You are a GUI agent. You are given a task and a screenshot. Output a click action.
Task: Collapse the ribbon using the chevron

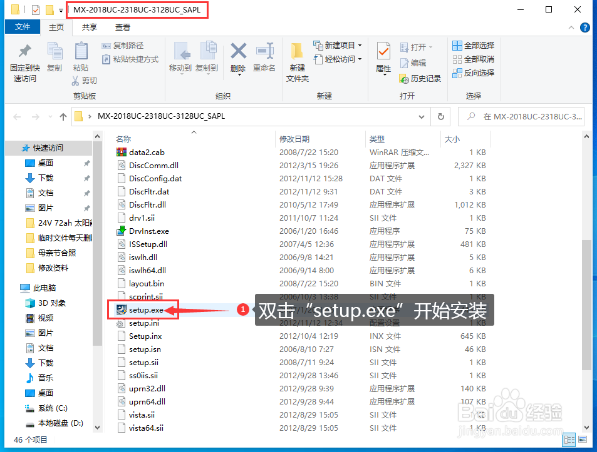coord(571,28)
